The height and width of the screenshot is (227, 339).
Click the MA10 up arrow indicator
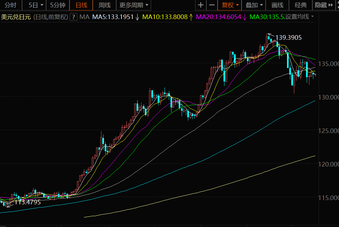coord(191,17)
